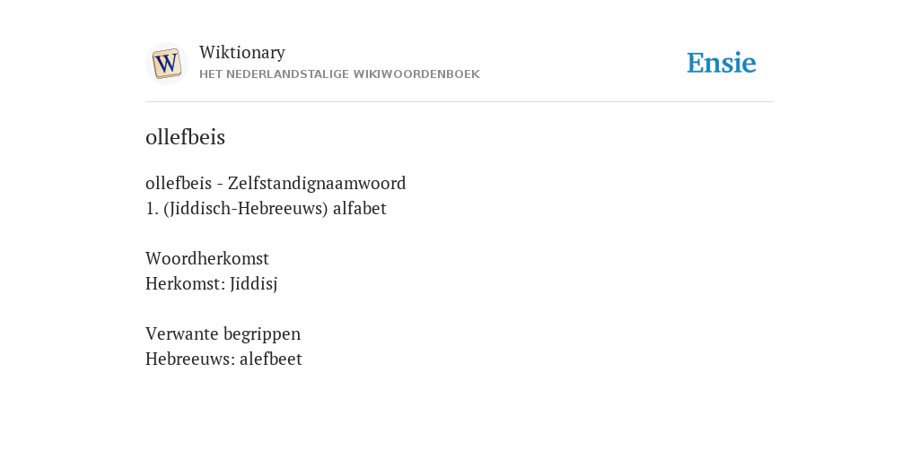Viewport: 919px width, 459px height.
Task: Click the Woordherkomst section label
Action: tap(207, 258)
